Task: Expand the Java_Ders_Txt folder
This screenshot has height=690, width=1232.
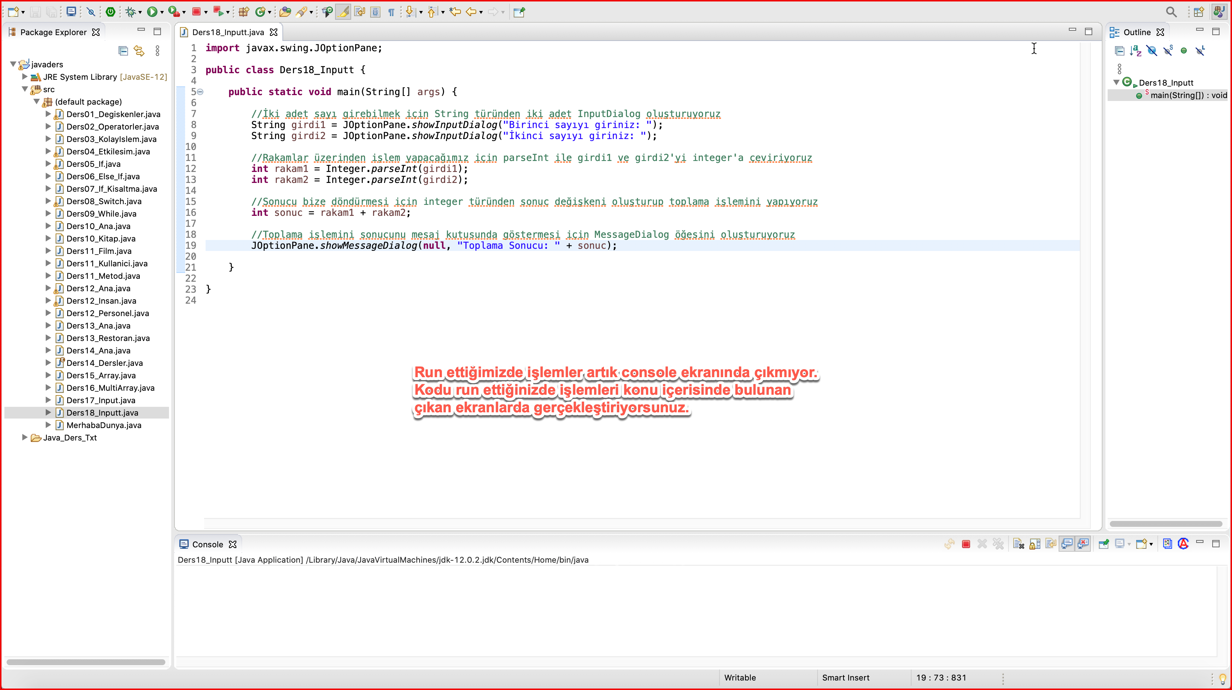Action: [25, 437]
